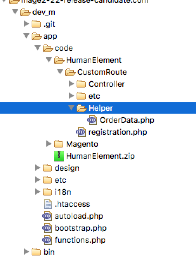The width and height of the screenshot is (196, 259).
Task: Click the bootstrap.php PHP file icon
Action: [x=47, y=228]
